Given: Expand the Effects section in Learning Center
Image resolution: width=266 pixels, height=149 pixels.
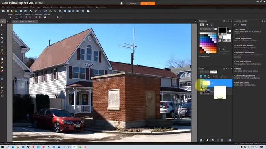Looking at the screenshot, I should [238, 69].
